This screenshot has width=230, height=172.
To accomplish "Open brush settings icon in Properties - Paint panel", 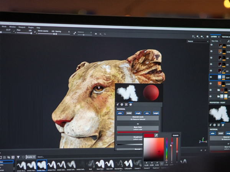I will click(210, 125).
